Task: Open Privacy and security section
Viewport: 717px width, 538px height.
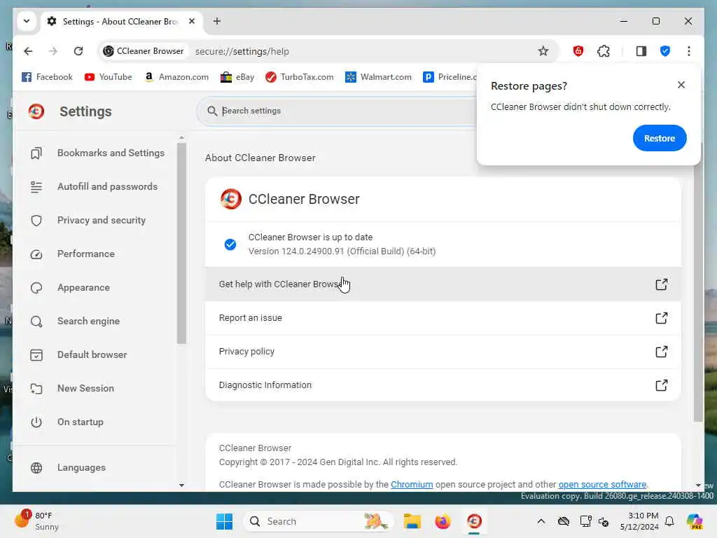Action: pos(96,220)
